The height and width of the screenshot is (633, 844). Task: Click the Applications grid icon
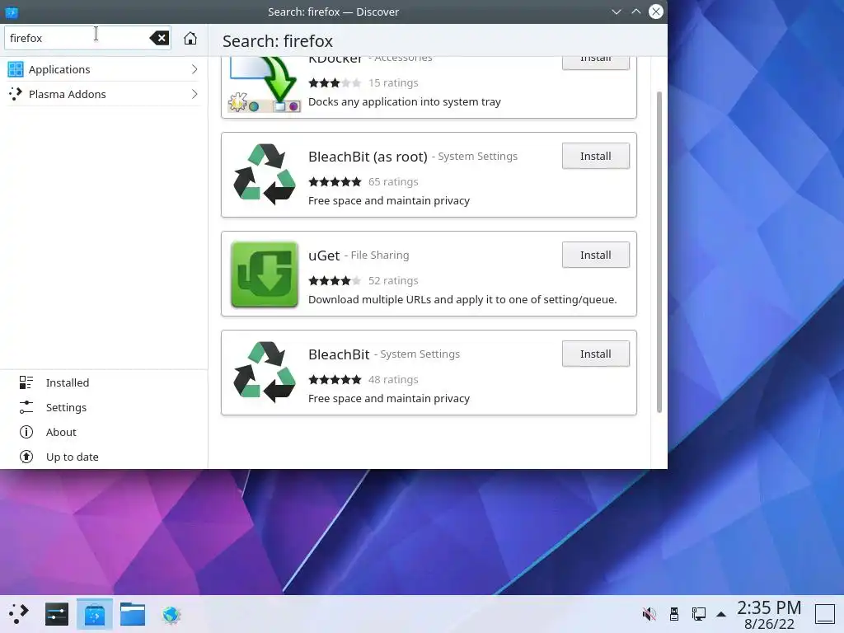16,69
